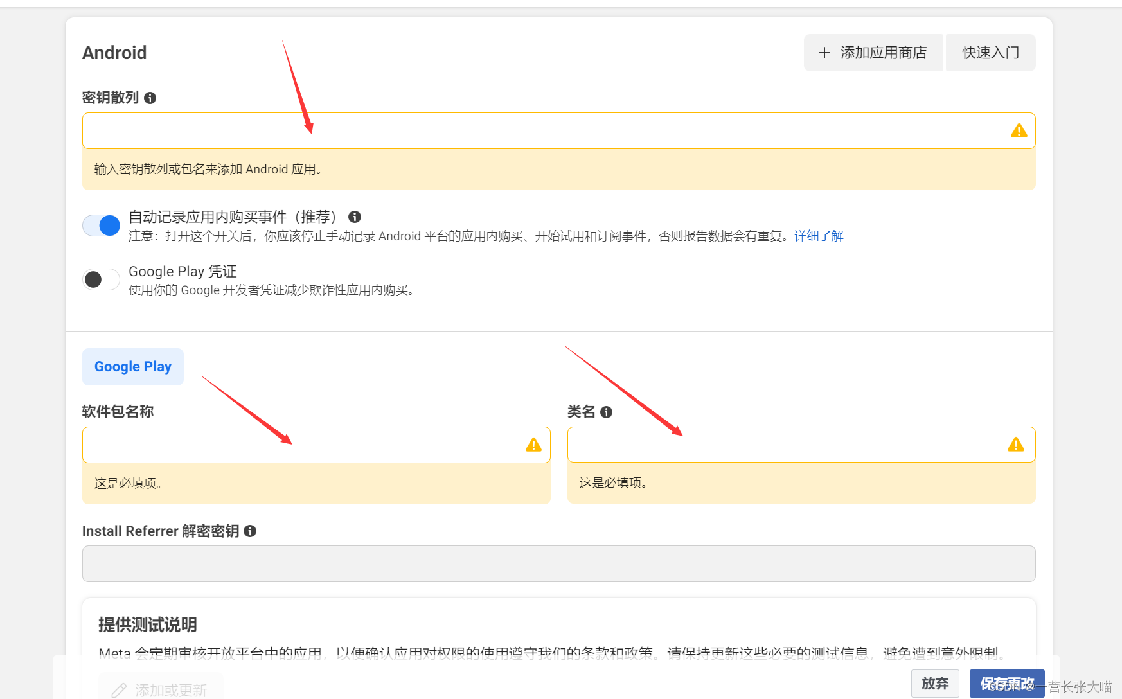Image resolution: width=1122 pixels, height=699 pixels.
Task: Click the 类名 input field
Action: (x=771, y=444)
